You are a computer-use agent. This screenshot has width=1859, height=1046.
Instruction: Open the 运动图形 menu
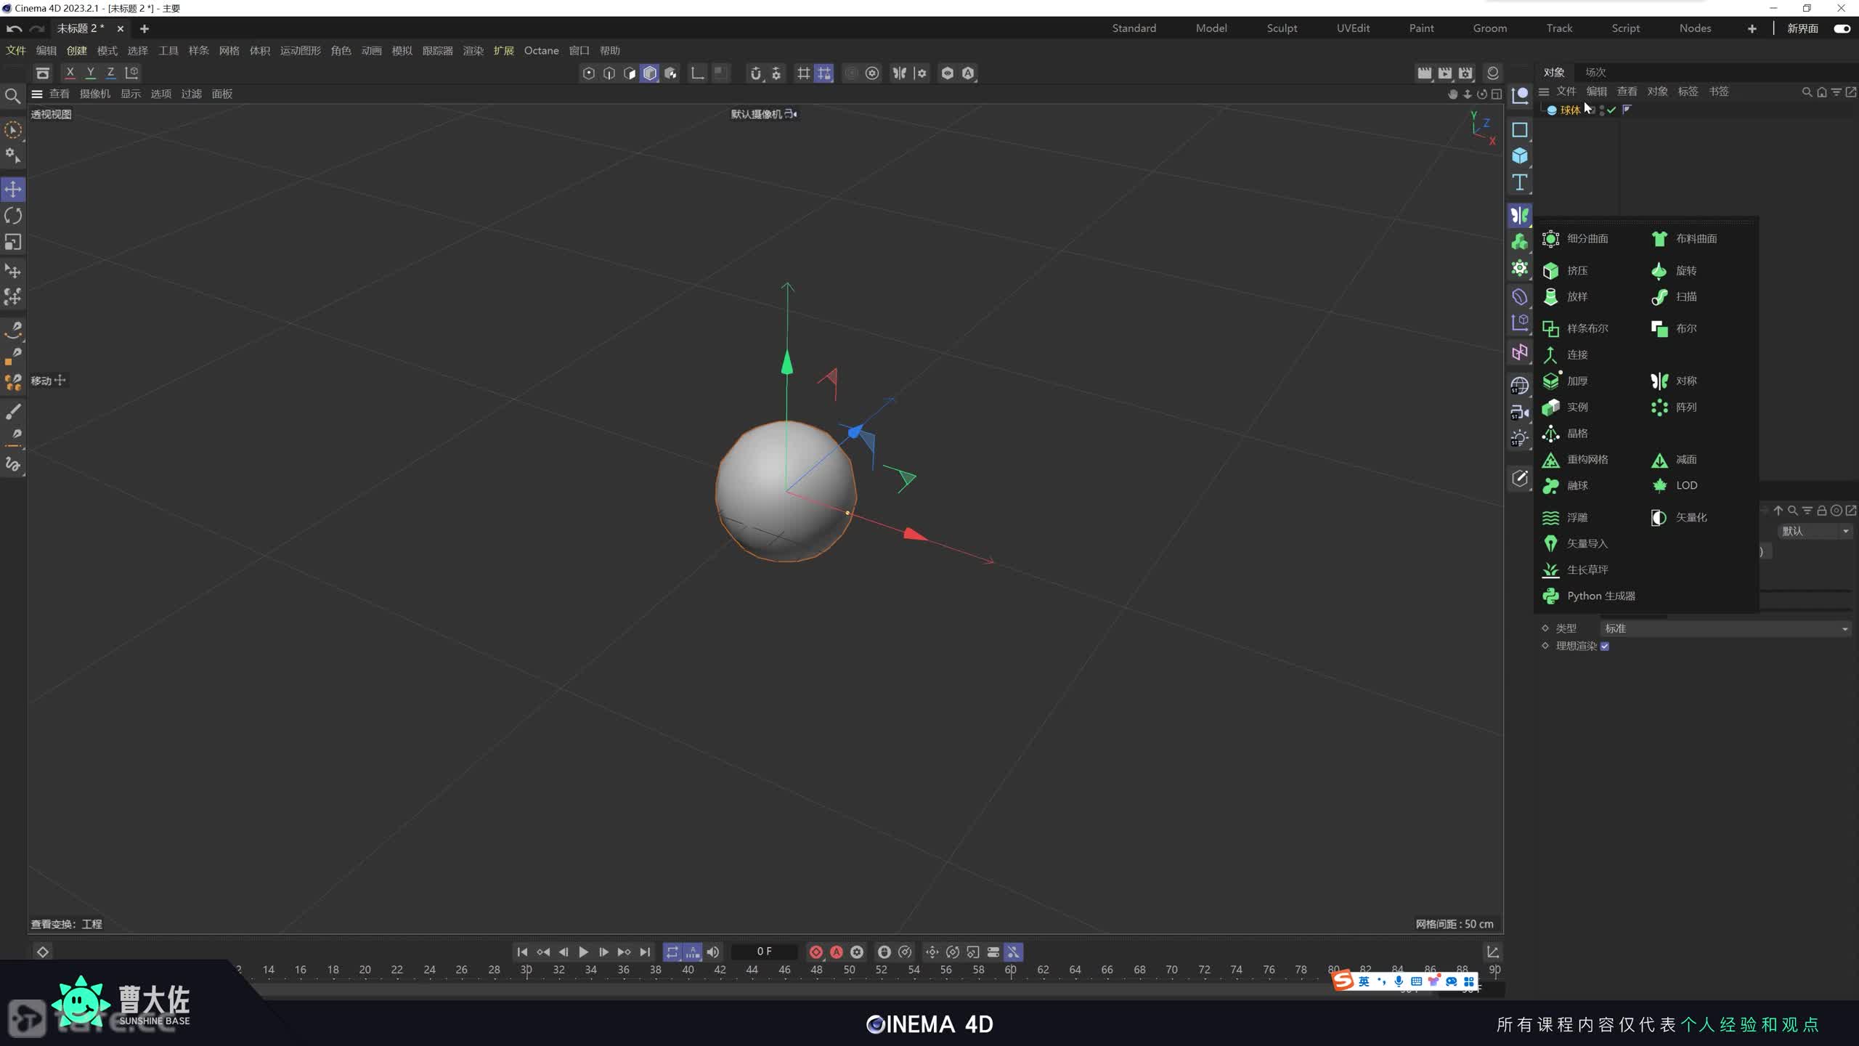tap(300, 51)
